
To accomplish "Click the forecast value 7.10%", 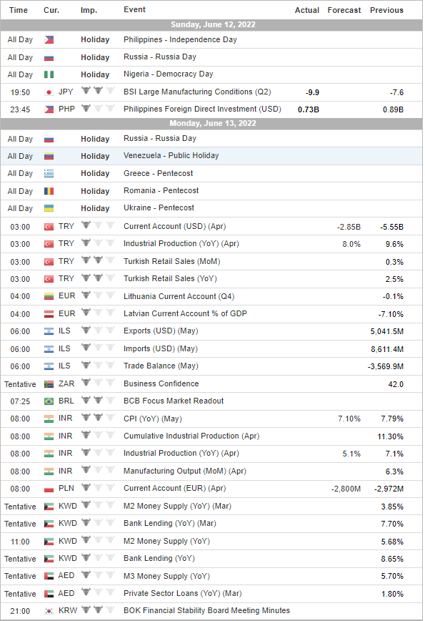I will tap(349, 419).
